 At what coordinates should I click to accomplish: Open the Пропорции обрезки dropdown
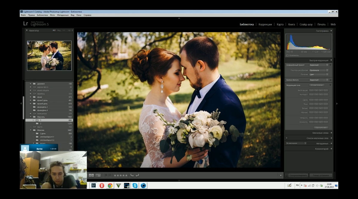coord(319,70)
